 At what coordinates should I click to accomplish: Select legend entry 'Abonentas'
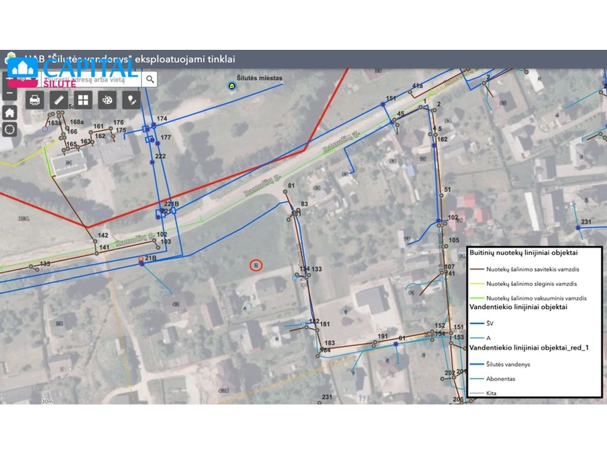click(x=501, y=378)
